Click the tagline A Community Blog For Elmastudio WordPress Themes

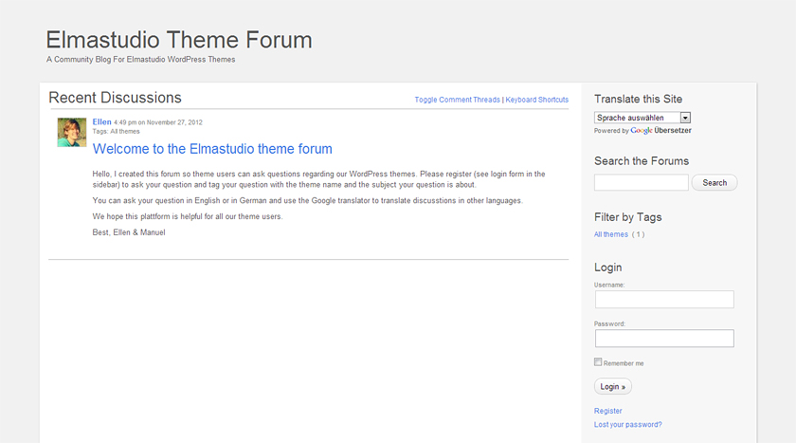tap(140, 60)
